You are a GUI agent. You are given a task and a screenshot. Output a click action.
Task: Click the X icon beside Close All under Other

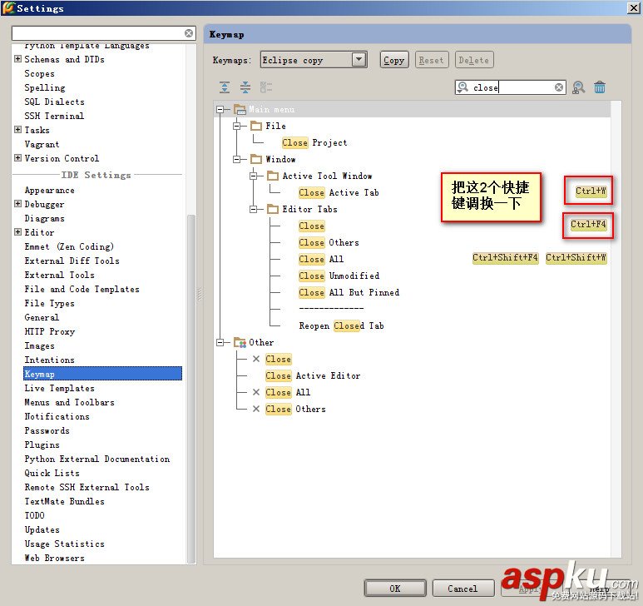(x=256, y=392)
